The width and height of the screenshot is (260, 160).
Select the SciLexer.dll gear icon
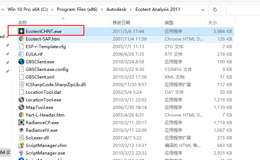[x=21, y=138]
